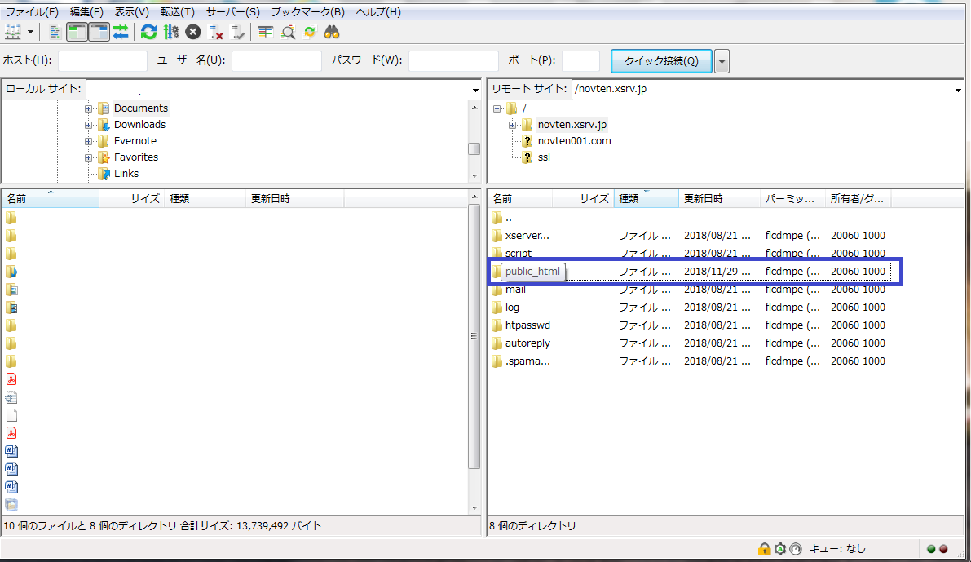Toggle the local directory tree view

(x=77, y=32)
